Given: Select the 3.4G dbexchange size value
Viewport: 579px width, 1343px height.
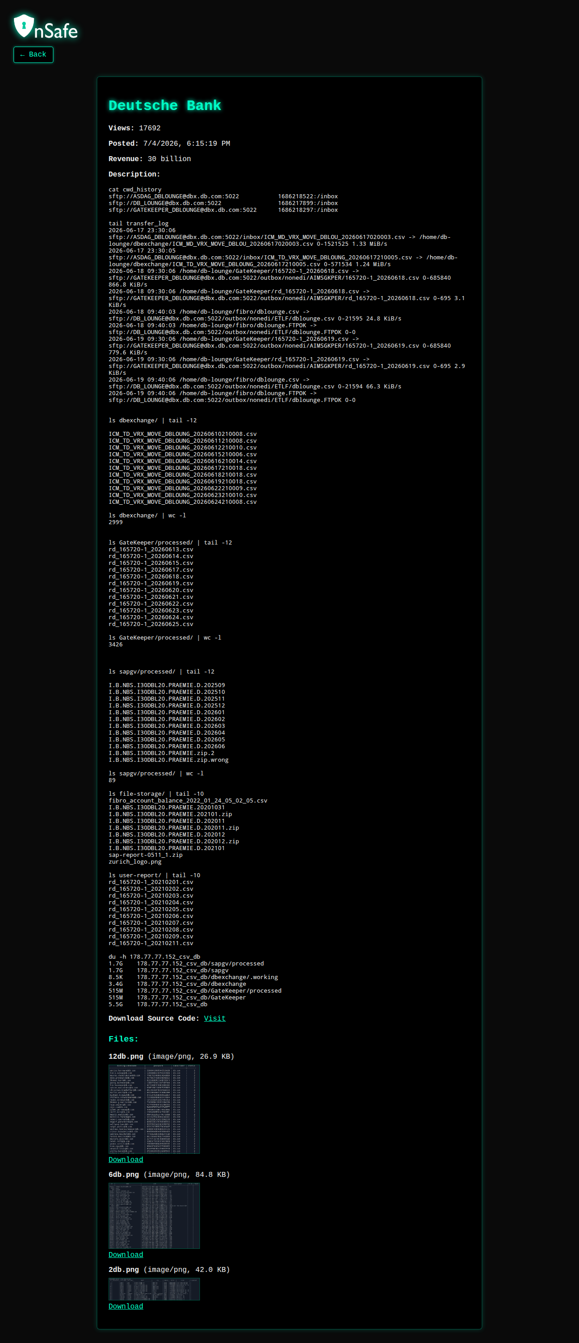Looking at the screenshot, I should pyautogui.click(x=116, y=984).
